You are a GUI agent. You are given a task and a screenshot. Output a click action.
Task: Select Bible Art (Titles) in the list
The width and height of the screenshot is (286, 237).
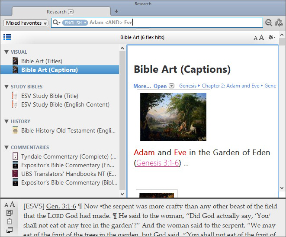[42, 61]
